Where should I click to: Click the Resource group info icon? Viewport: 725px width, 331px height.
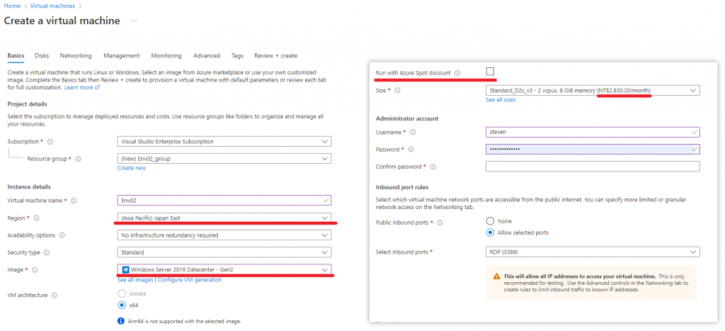click(78, 159)
